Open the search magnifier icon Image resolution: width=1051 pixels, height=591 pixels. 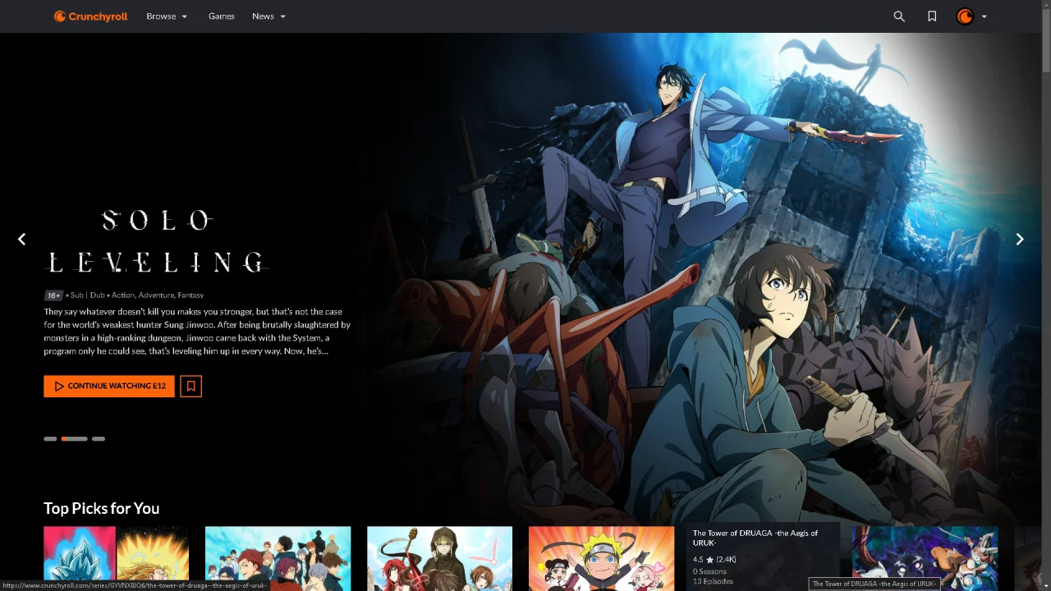[899, 16]
